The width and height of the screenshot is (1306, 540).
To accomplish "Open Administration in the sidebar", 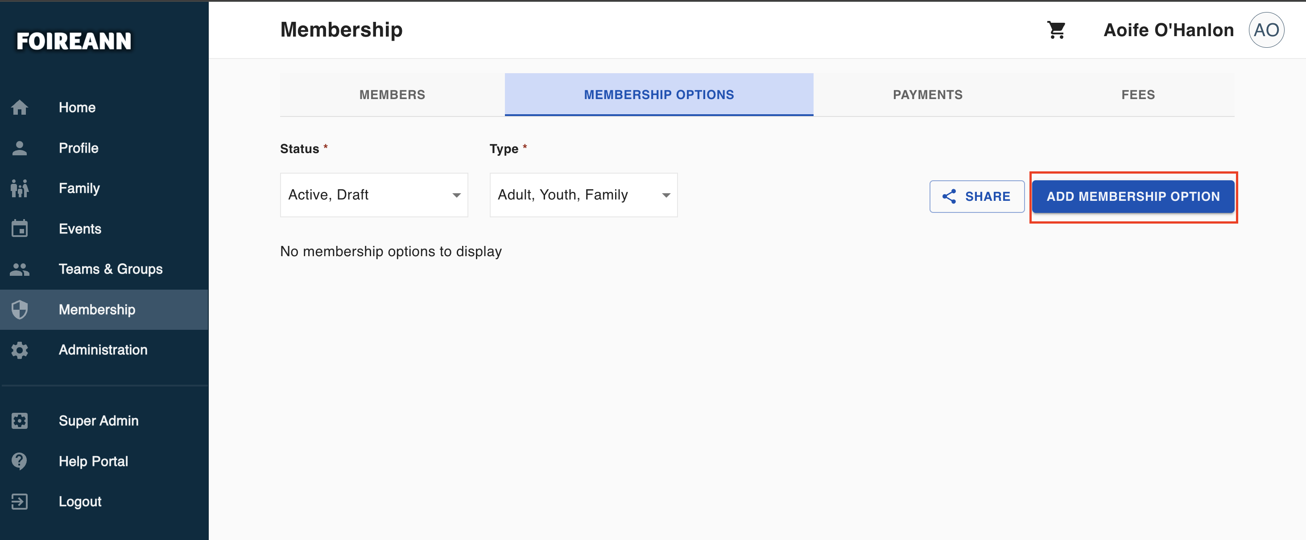I will [x=104, y=350].
